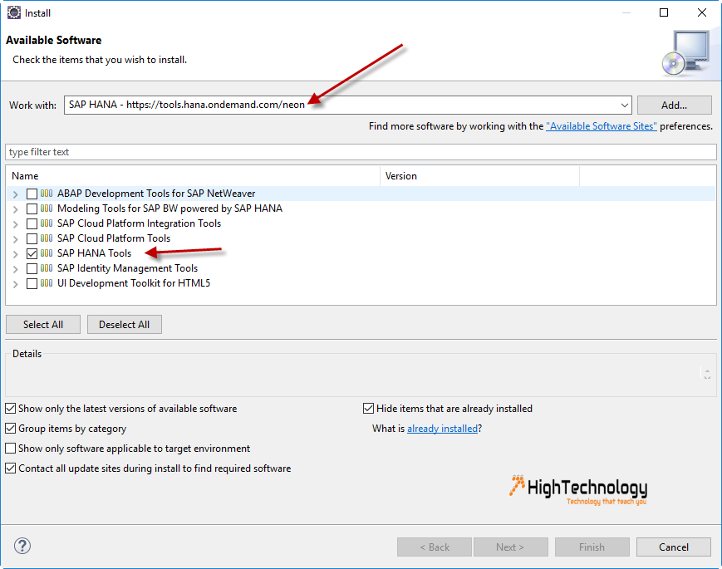Toggle Hide items that are already installed
This screenshot has width=722, height=569.
pos(368,409)
